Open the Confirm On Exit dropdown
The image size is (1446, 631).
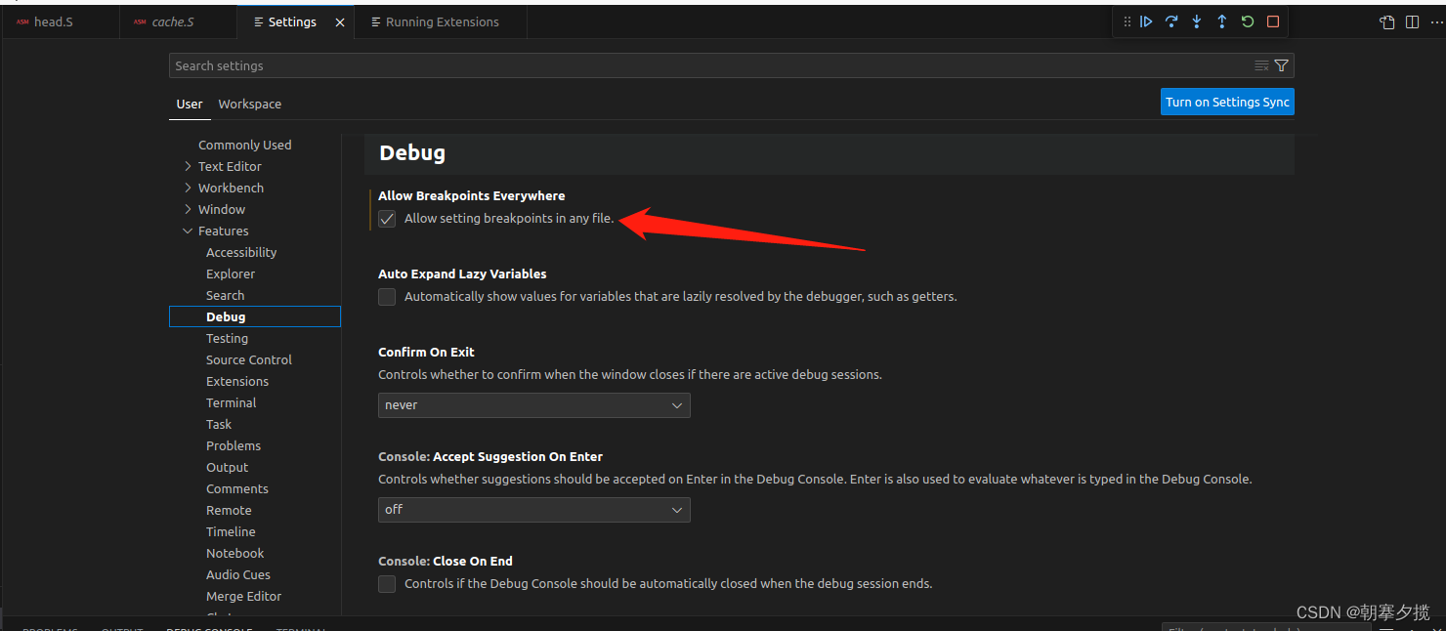point(533,404)
